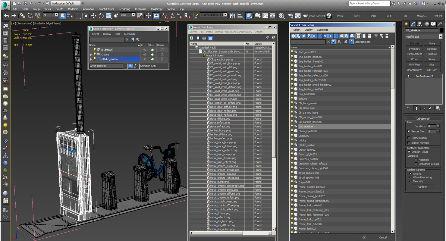
Task: Click Pin Stack icon below modifier stack
Action: point(408,108)
